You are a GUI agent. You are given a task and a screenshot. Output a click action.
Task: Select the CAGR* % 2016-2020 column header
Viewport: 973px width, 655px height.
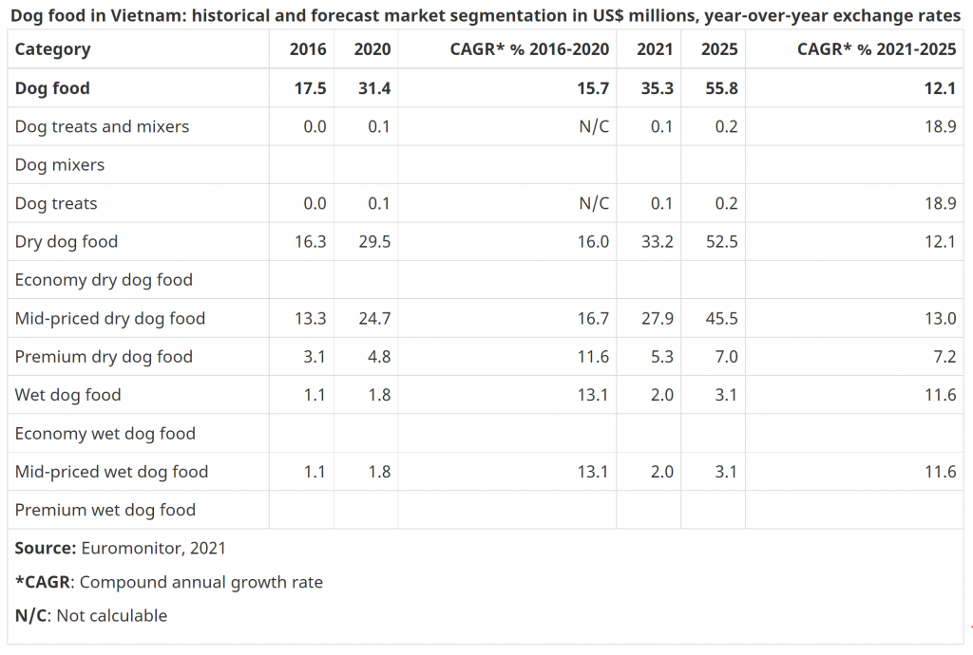(529, 49)
